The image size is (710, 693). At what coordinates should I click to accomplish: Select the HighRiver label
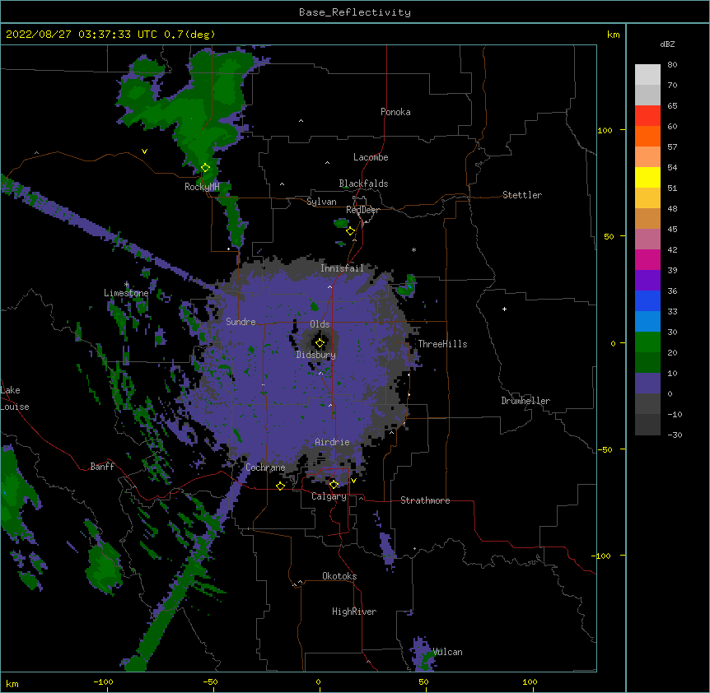[354, 612]
